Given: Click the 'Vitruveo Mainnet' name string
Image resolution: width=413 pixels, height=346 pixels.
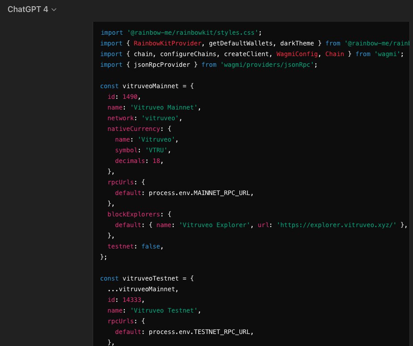Looking at the screenshot, I should pyautogui.click(x=164, y=107).
